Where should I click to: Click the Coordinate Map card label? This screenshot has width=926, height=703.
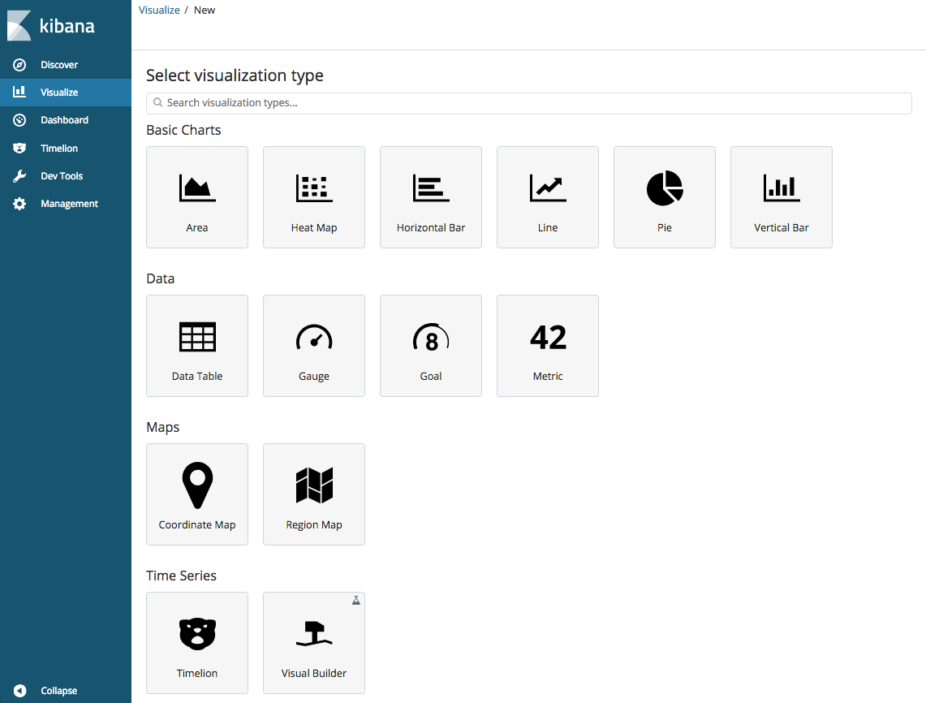point(197,524)
